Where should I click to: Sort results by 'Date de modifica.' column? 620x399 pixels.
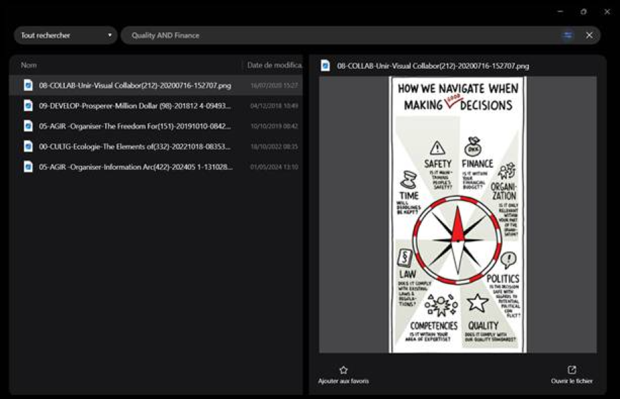coord(274,65)
